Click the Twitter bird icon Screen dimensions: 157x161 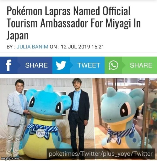(61, 65)
